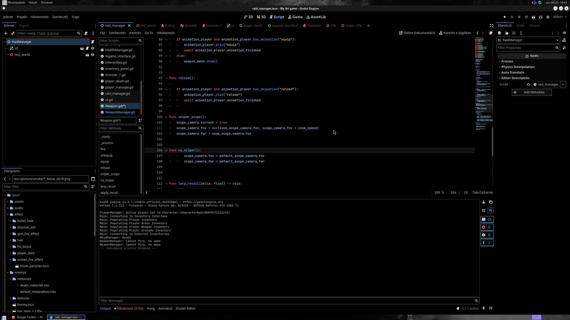Open Online Dokumentáció link
This screenshot has width=570, height=320.
coord(417,33)
